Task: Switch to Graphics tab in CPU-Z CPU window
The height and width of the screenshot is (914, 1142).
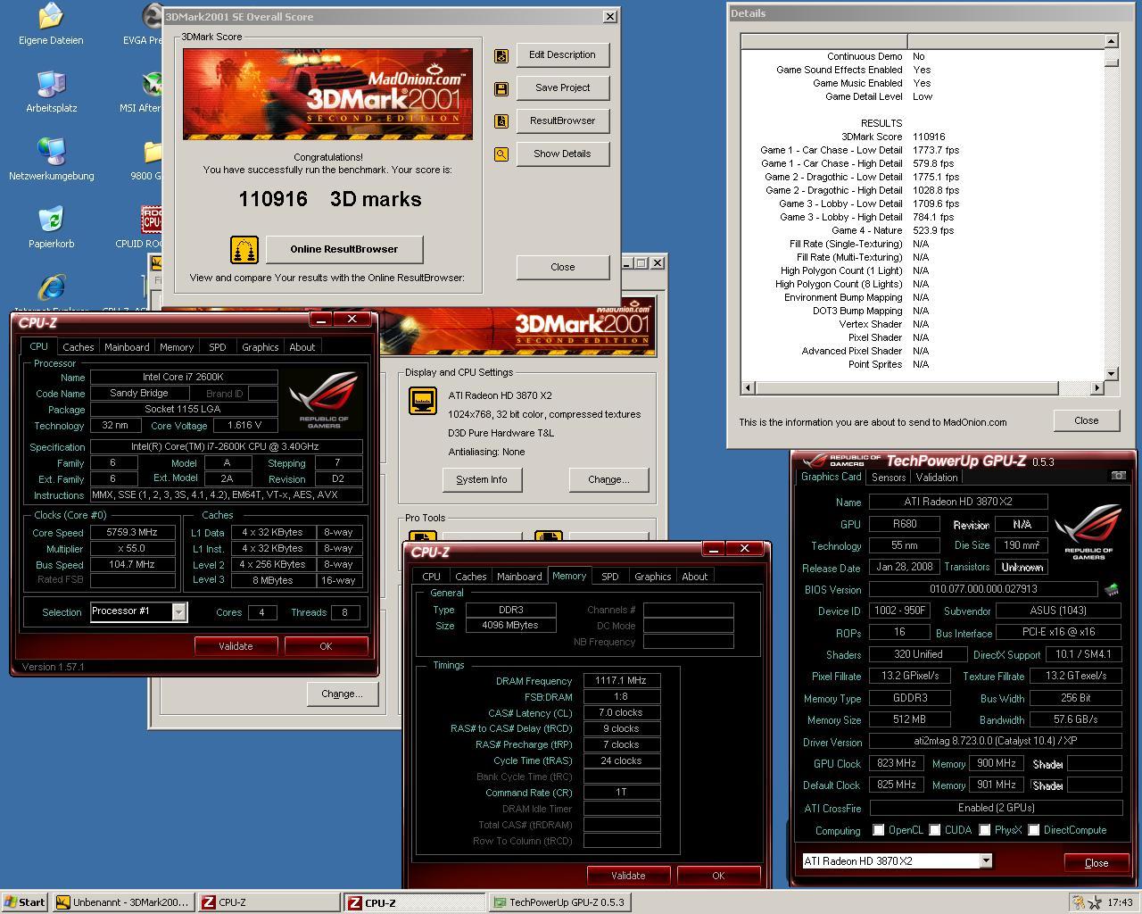Action: 261,347
